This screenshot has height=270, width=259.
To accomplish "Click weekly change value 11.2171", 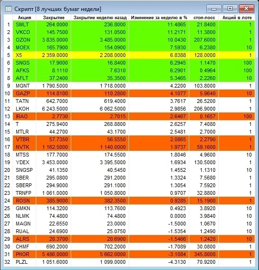I will pyautogui.click(x=159, y=32).
